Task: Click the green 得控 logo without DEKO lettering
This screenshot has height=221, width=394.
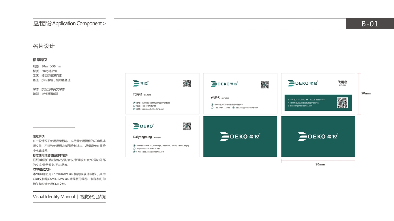Action: (141, 83)
